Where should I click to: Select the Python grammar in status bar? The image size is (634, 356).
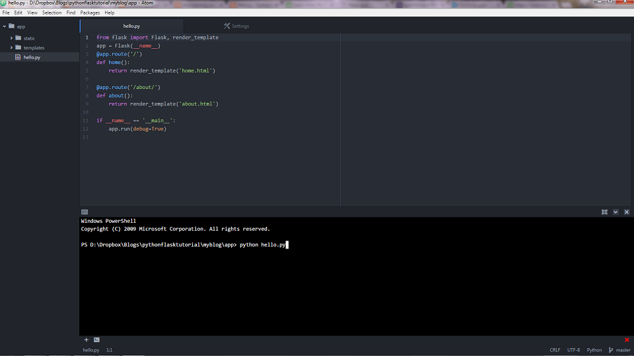point(594,350)
